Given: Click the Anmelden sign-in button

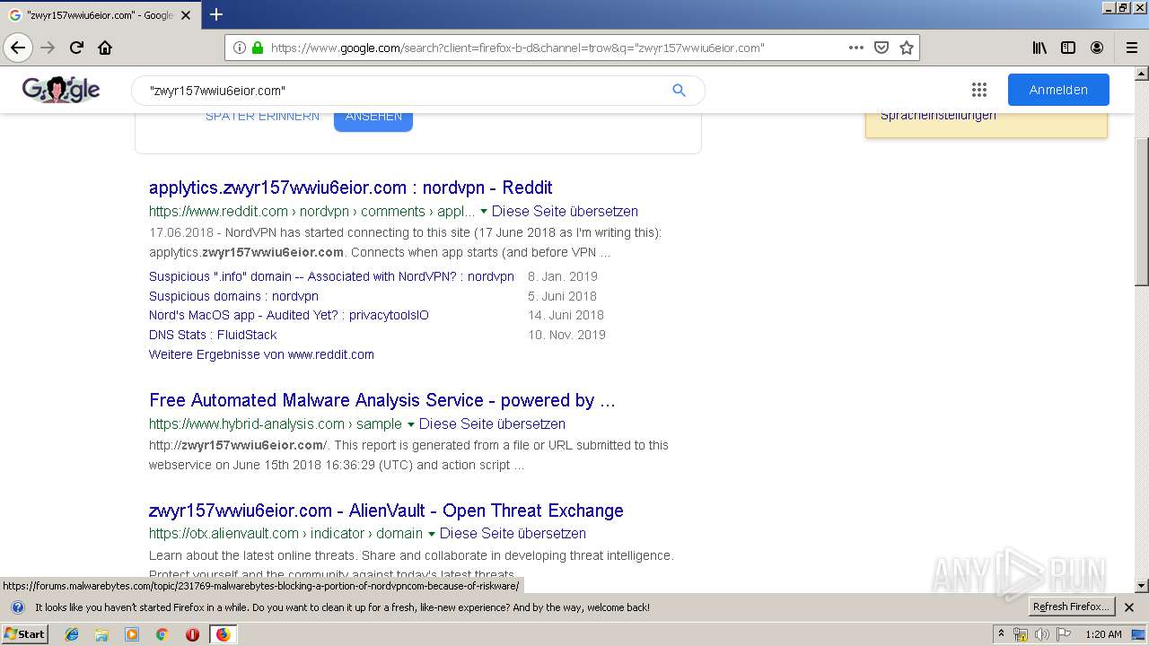Looking at the screenshot, I should [x=1058, y=90].
